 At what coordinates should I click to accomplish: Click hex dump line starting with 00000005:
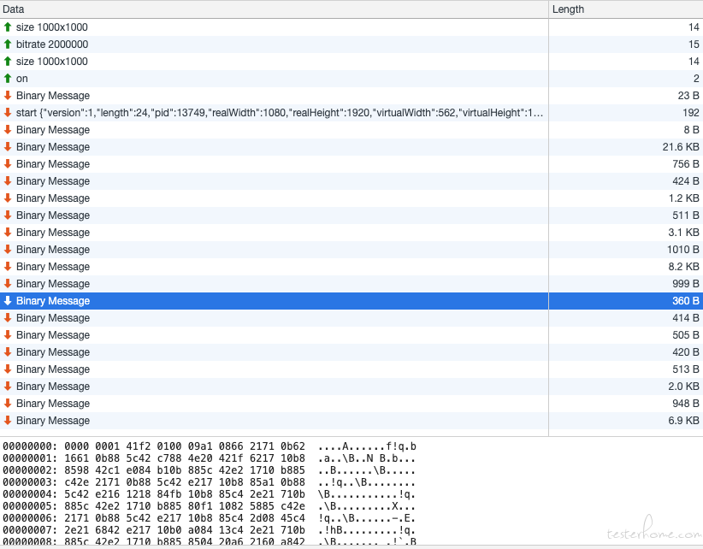tap(210, 506)
